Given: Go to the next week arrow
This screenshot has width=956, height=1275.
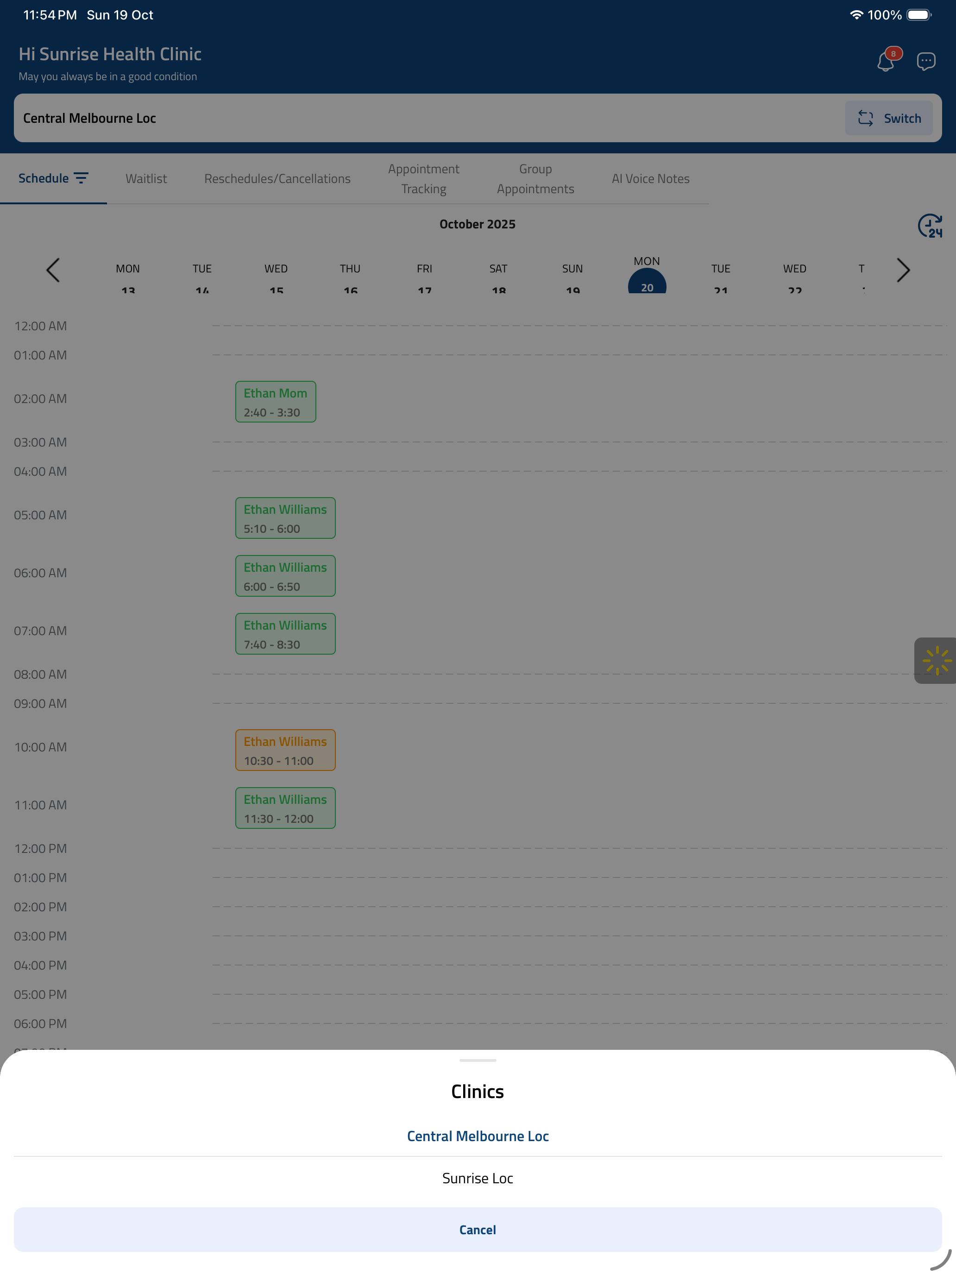Looking at the screenshot, I should point(903,270).
